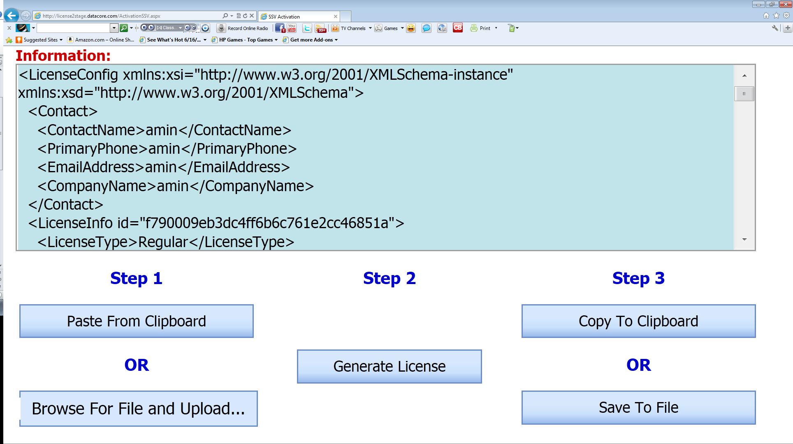Click the browser Back arrow button
The width and height of the screenshot is (793, 444).
tap(12, 16)
